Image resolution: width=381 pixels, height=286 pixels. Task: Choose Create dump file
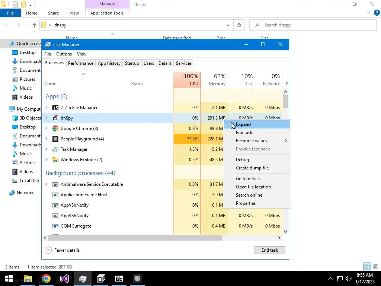pyautogui.click(x=257, y=168)
